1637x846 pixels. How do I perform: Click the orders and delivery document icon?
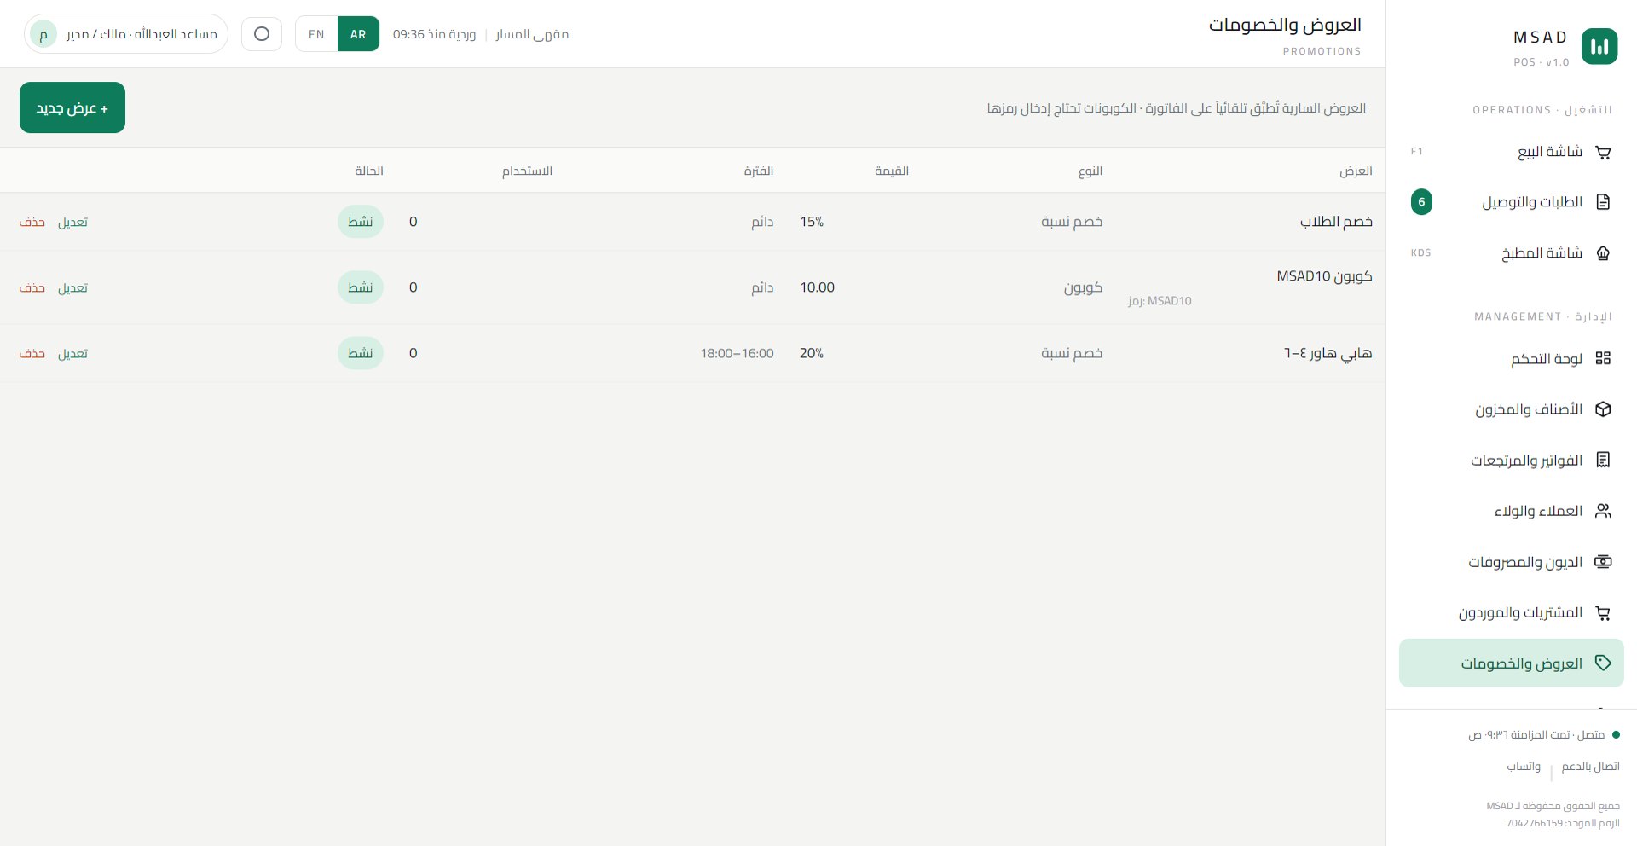point(1603,202)
